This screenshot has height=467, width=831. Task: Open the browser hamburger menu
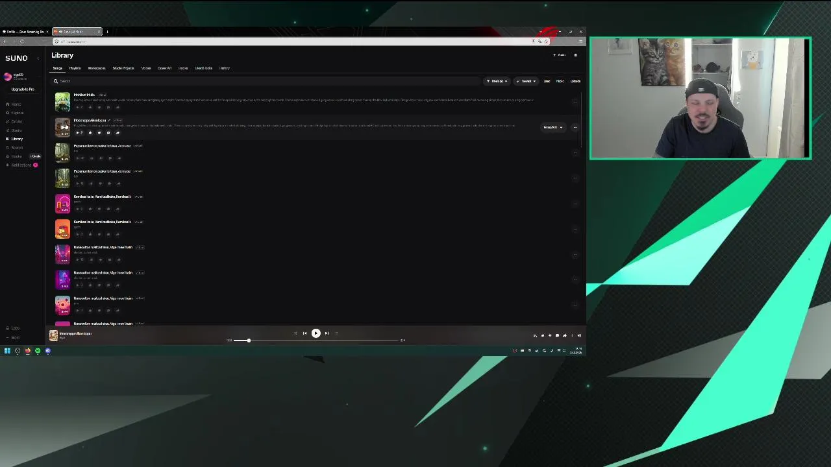point(580,42)
